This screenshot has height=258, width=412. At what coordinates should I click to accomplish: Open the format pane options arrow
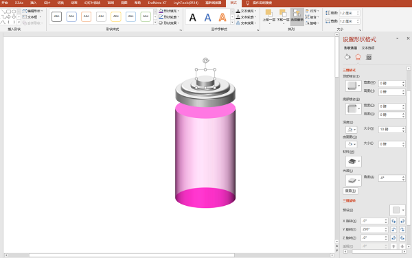[x=397, y=38]
